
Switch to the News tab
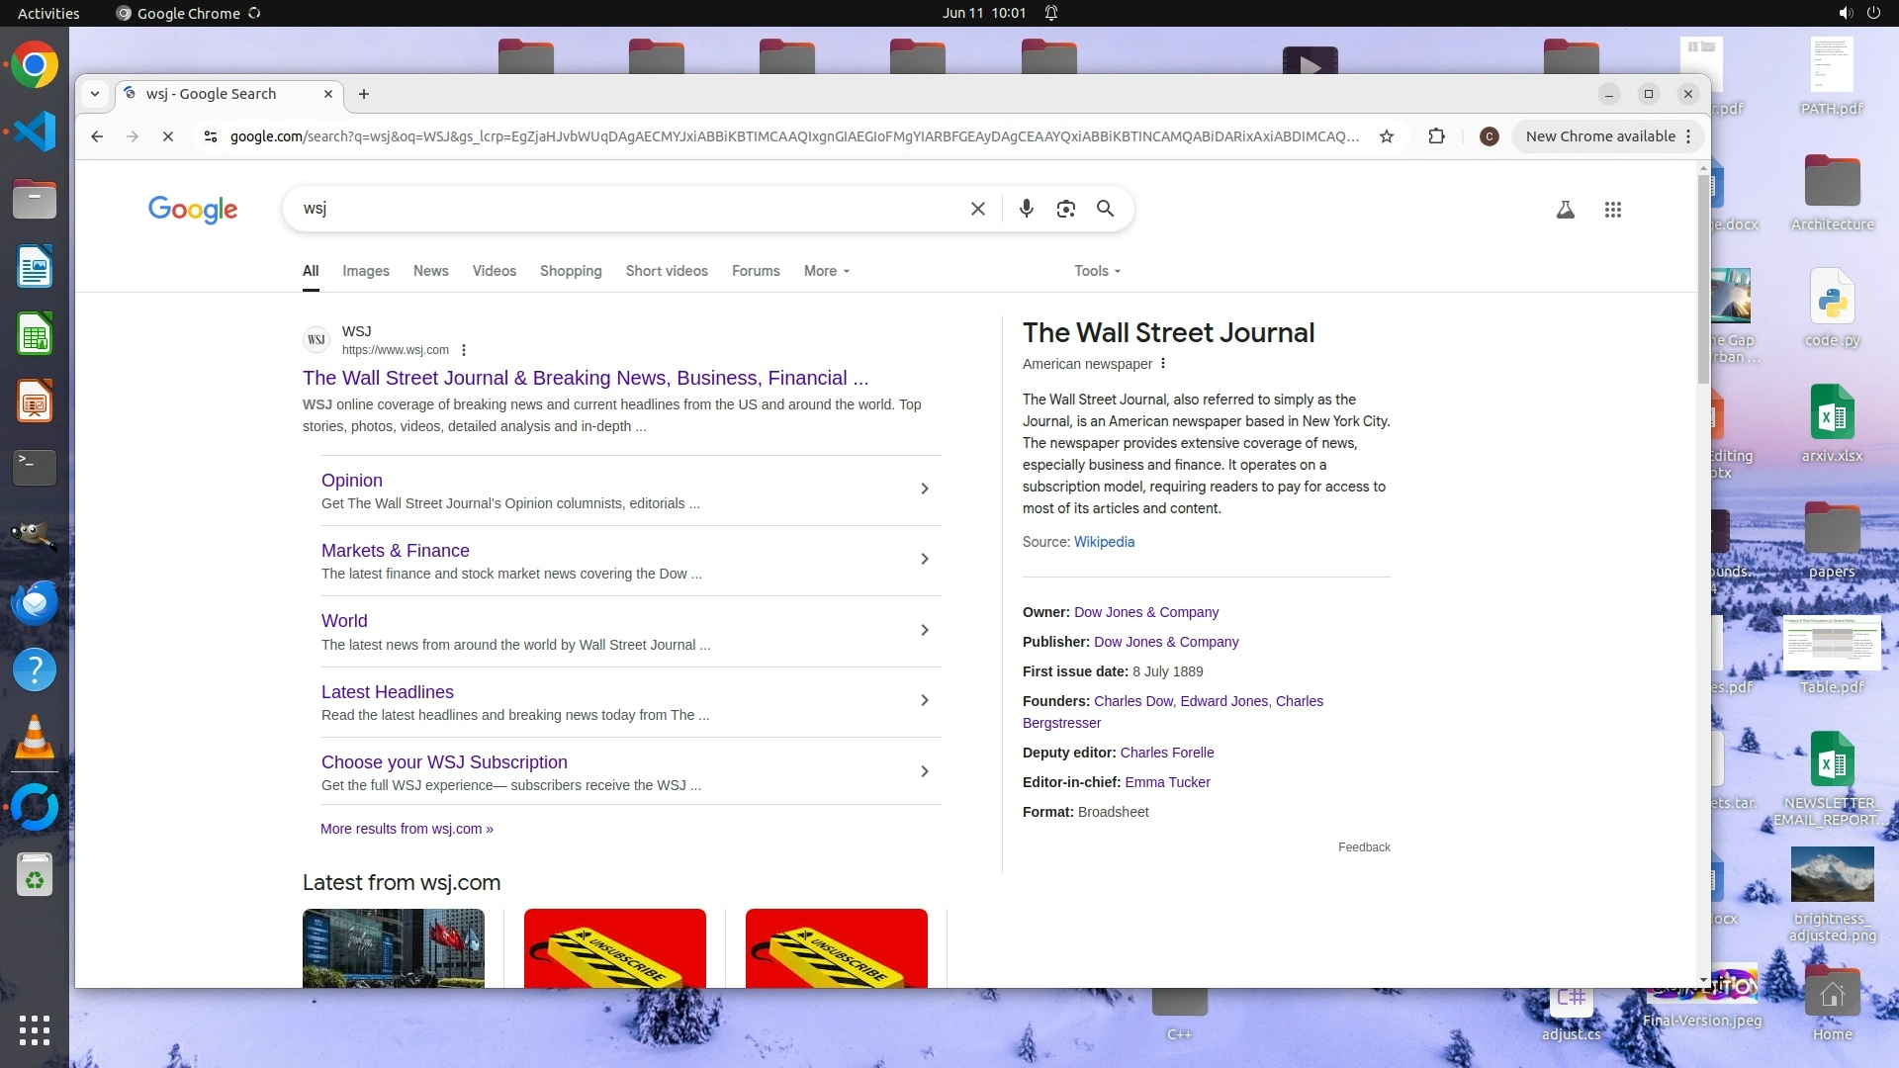[x=430, y=271]
